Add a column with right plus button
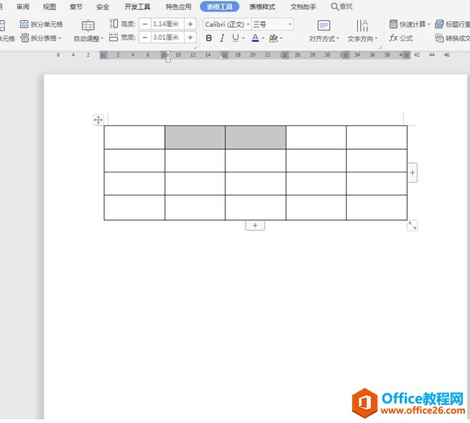This screenshot has height=423, width=470. 413,172
